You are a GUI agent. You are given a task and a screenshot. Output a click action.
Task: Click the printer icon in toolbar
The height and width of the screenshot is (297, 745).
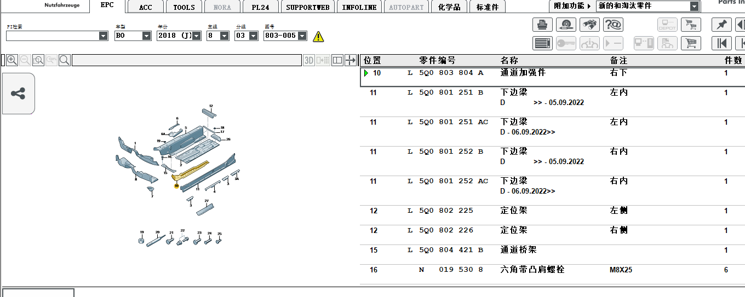tap(542, 25)
